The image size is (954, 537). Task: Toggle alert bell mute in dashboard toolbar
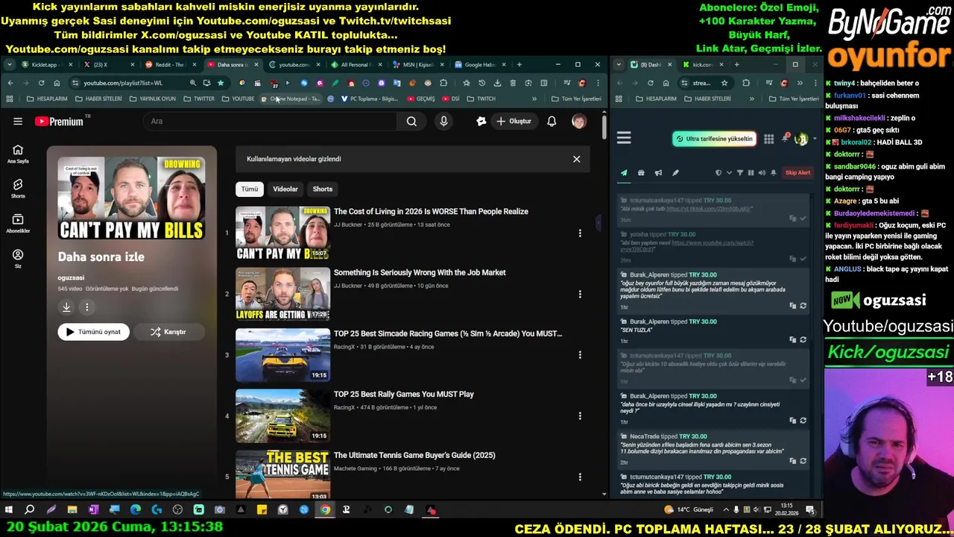(774, 173)
